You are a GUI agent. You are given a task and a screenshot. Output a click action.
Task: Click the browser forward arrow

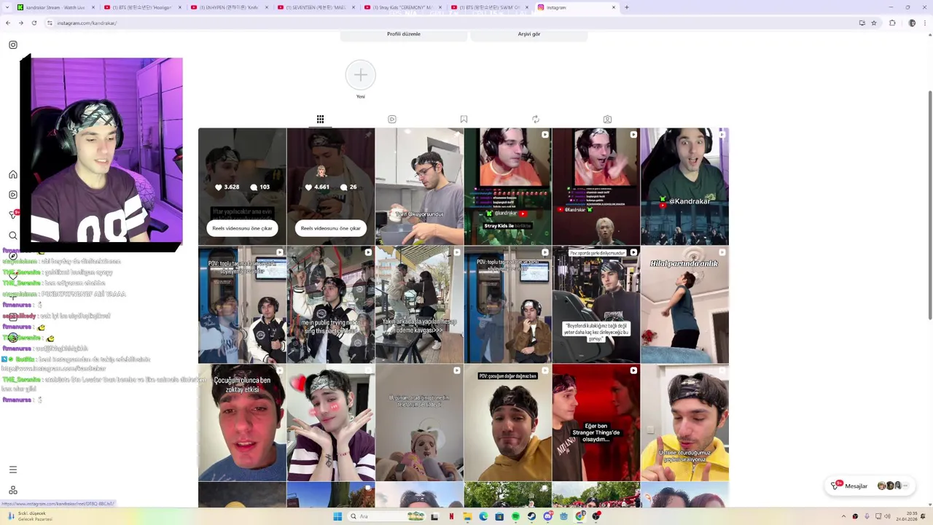point(20,23)
